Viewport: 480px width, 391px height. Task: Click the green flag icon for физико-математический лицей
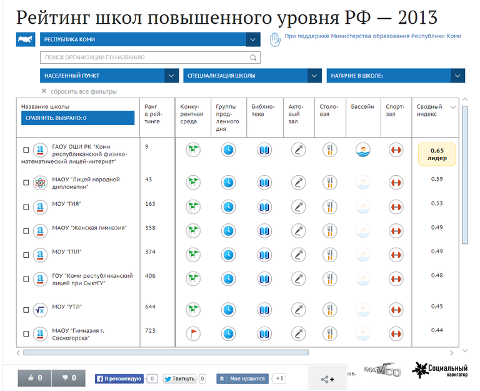point(193,150)
